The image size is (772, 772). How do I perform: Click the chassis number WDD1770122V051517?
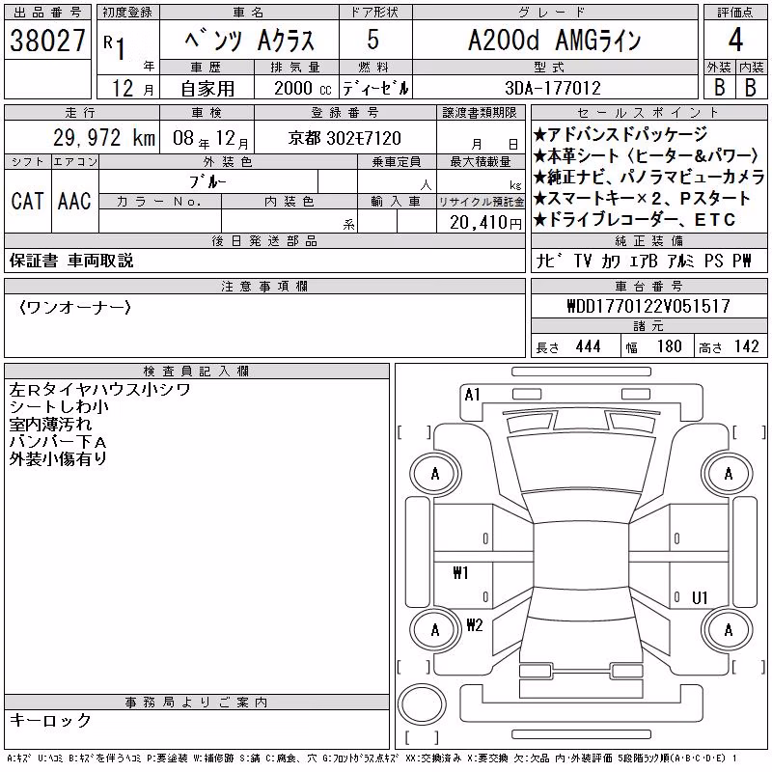pos(648,306)
